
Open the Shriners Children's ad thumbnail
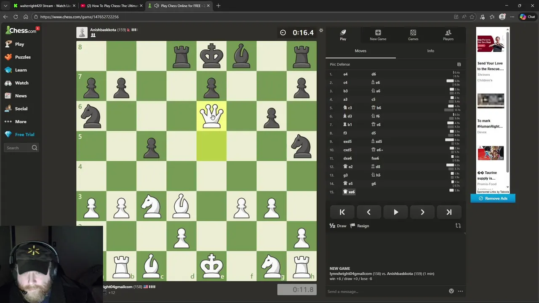491,44
